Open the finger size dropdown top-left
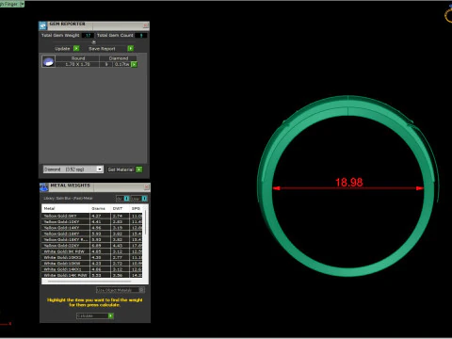 pos(22,4)
